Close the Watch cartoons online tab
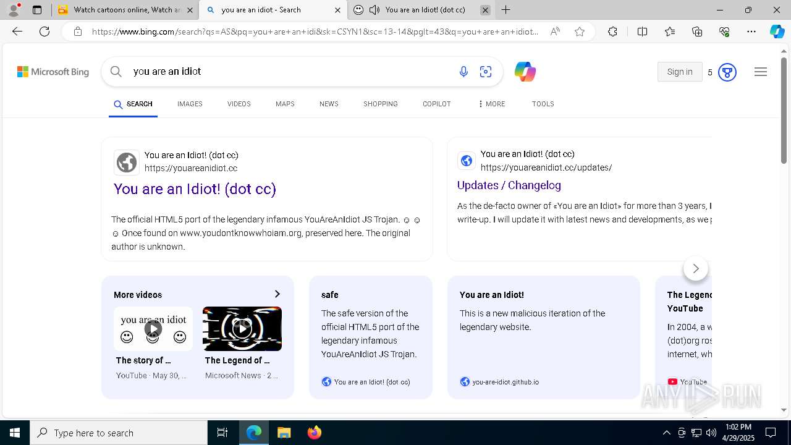Screen dimensions: 791x445 pos(190,10)
